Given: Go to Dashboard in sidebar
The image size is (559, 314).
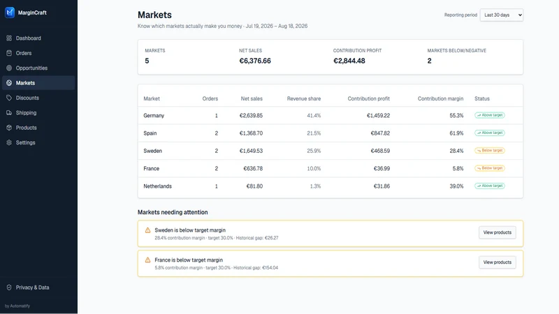Looking at the screenshot, I should click(38, 38).
